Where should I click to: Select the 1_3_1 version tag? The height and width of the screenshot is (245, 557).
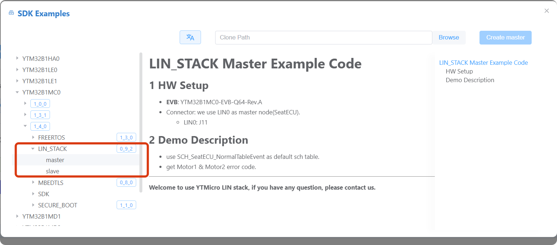point(40,115)
